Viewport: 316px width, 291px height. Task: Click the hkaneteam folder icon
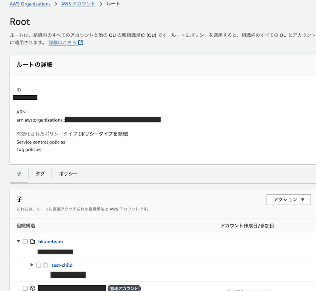coord(32,242)
